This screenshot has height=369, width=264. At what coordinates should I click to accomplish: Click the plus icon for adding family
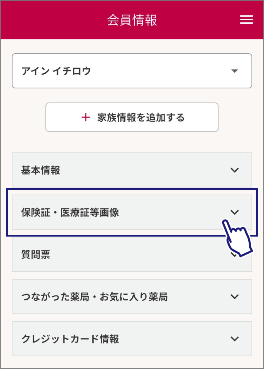point(86,117)
